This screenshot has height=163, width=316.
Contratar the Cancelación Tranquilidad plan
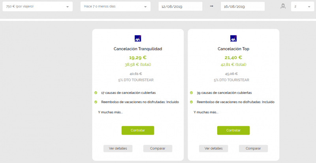[x=138, y=130]
